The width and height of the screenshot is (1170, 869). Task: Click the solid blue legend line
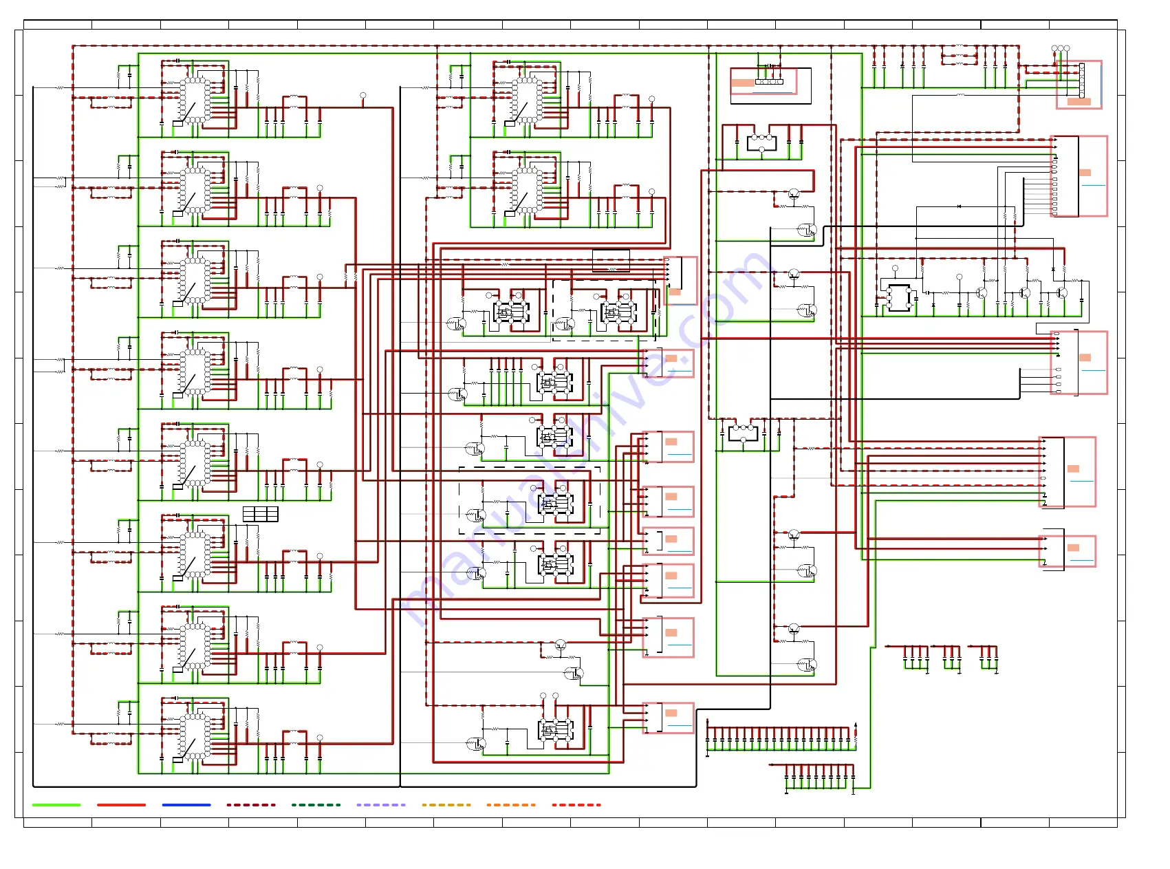[x=186, y=804]
